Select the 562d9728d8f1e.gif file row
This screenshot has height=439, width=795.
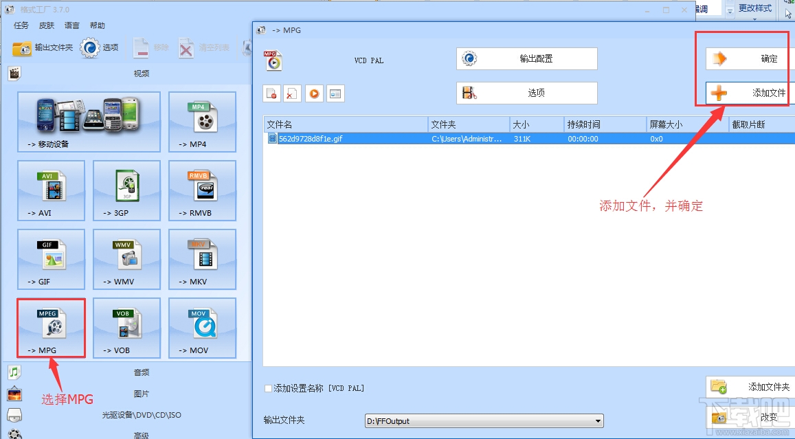coord(412,138)
